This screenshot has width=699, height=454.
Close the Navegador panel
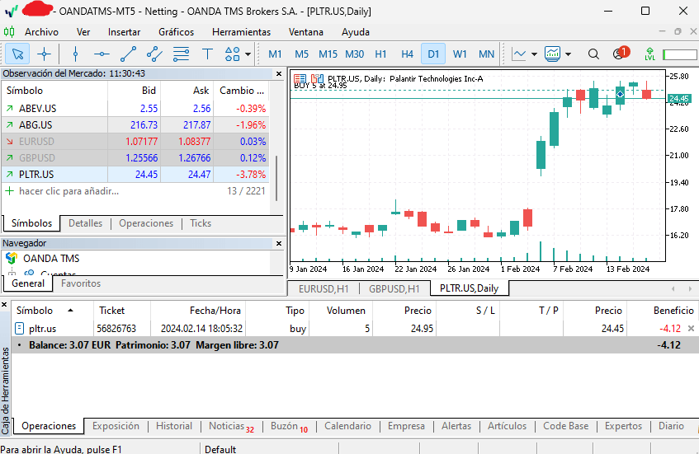279,243
